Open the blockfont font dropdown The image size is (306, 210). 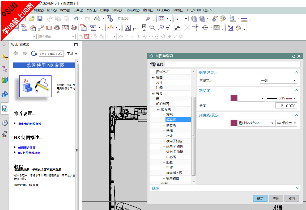point(256,123)
